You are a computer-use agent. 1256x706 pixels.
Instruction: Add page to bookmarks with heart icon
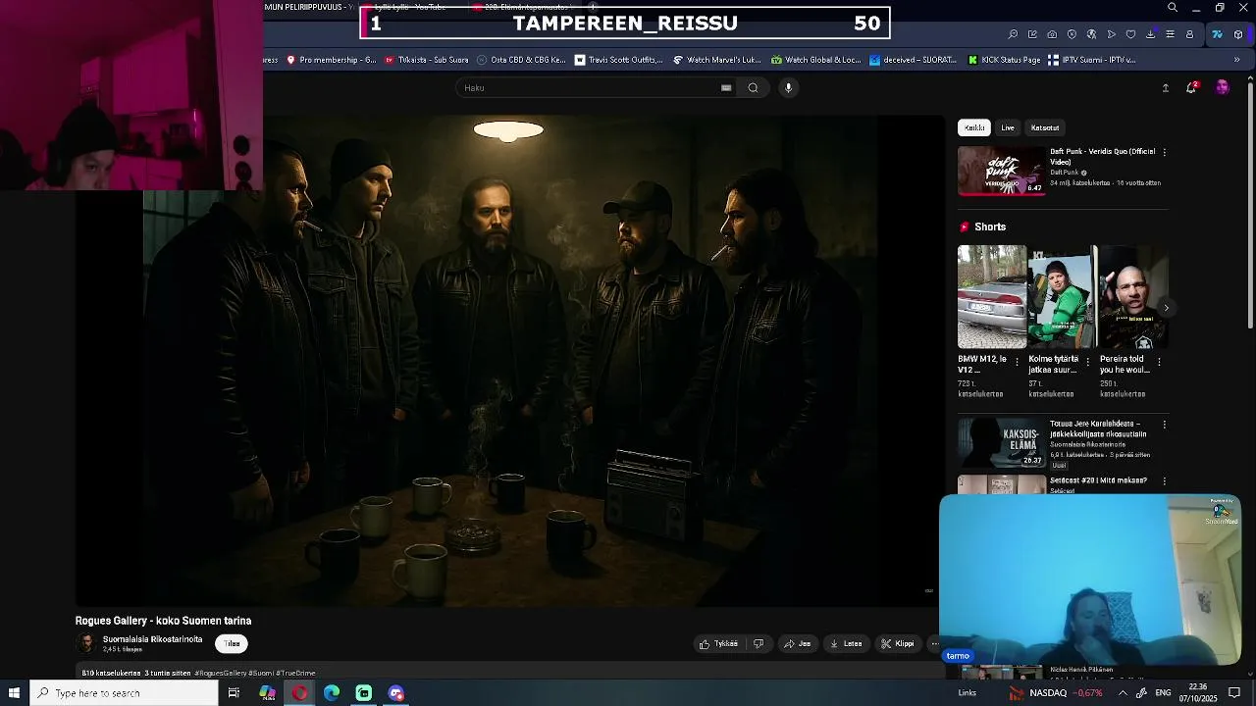(x=1130, y=34)
